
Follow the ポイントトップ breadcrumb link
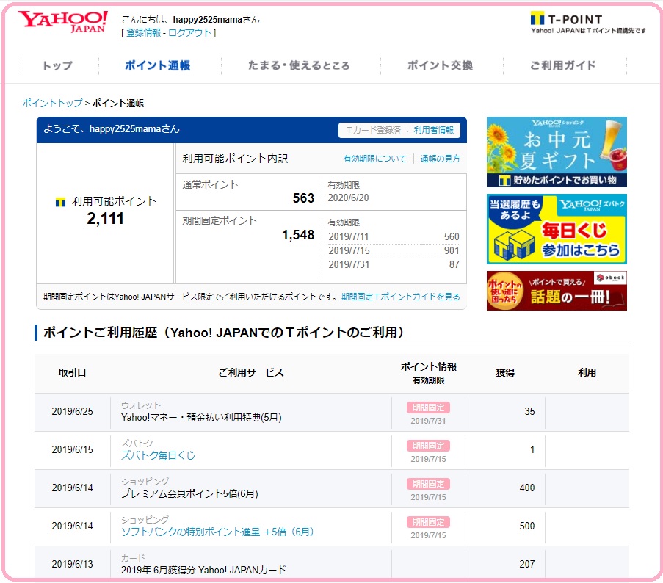pos(52,103)
